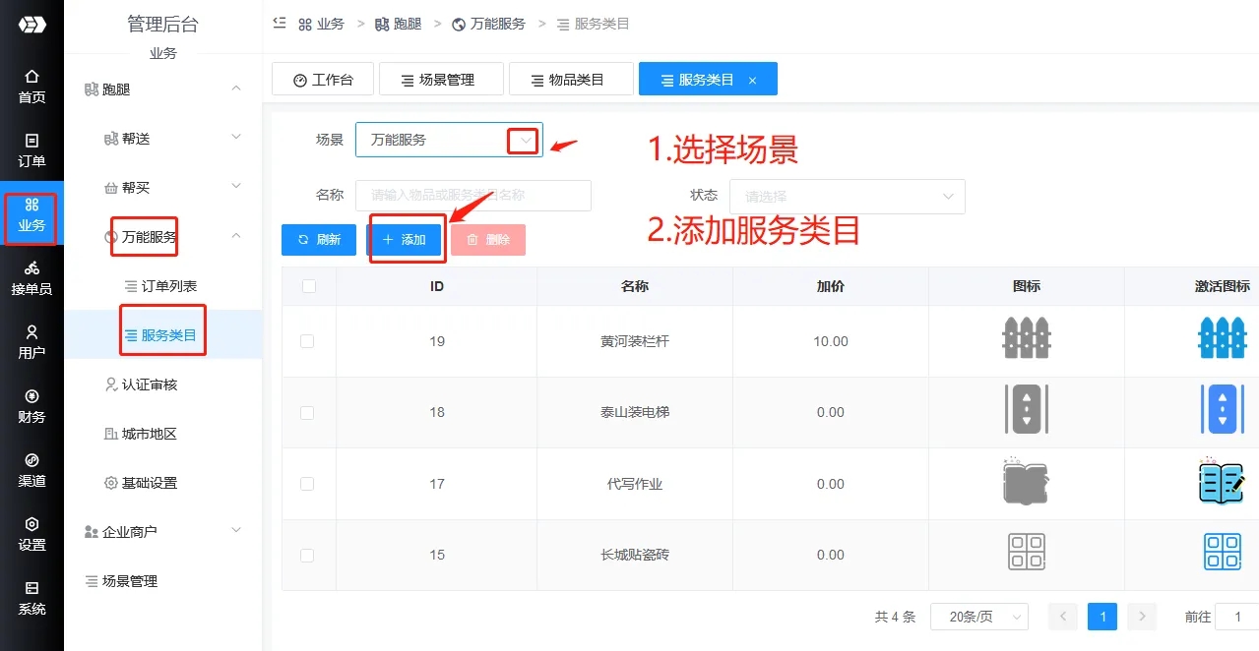Image resolution: width=1259 pixels, height=651 pixels.
Task: Open the Users (用户) sidebar icon
Action: (x=31, y=341)
